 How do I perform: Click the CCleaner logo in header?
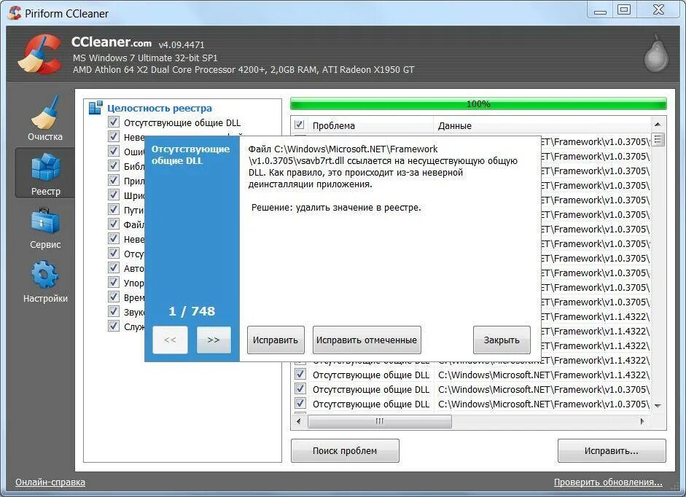39,54
